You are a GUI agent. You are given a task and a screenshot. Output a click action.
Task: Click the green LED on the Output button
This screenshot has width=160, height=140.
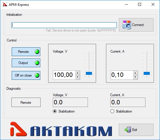[x=37, y=63]
